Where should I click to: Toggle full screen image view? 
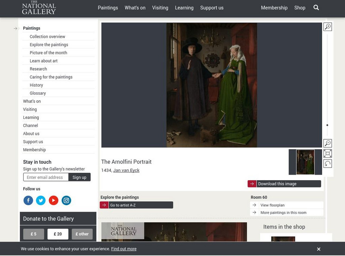[x=327, y=153]
